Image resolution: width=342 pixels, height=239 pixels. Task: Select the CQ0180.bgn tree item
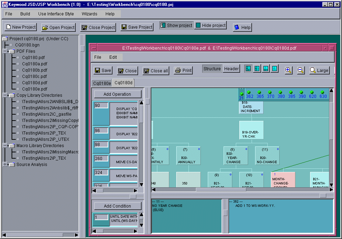(27, 45)
